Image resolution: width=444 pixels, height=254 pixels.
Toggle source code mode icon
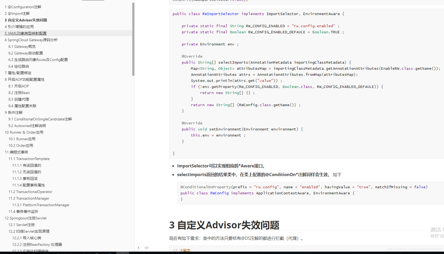tap(147, 248)
